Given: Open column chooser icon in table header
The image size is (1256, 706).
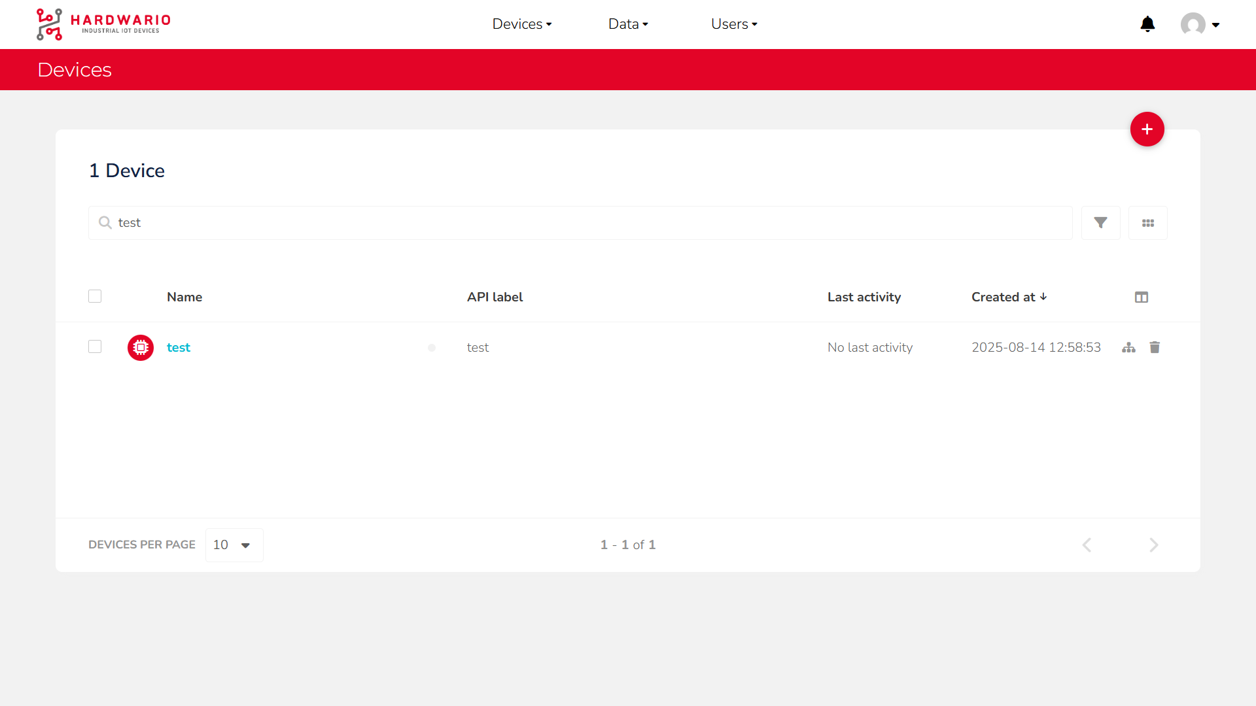Looking at the screenshot, I should (x=1141, y=297).
